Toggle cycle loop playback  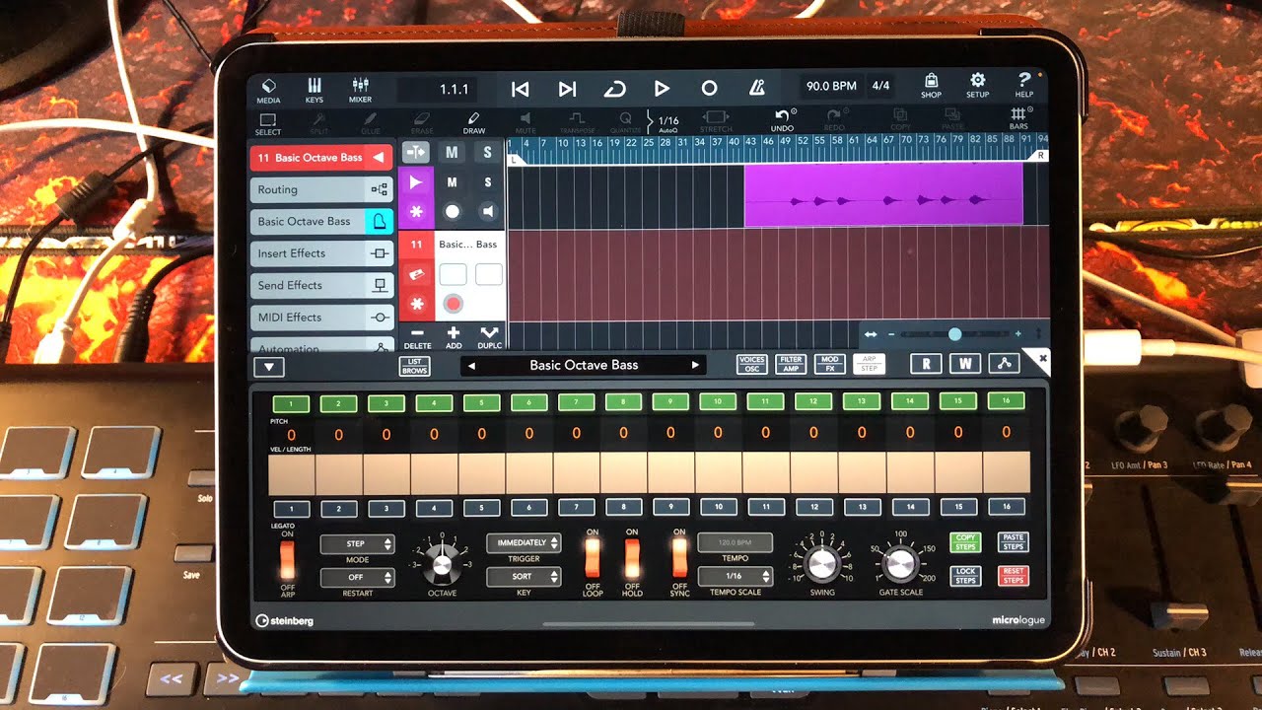coord(614,89)
